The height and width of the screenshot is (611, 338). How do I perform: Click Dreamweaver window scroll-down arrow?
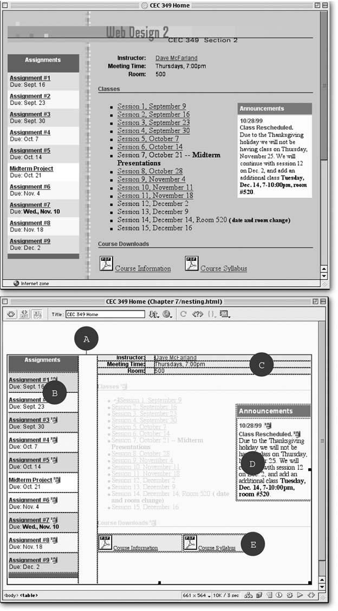(322, 587)
